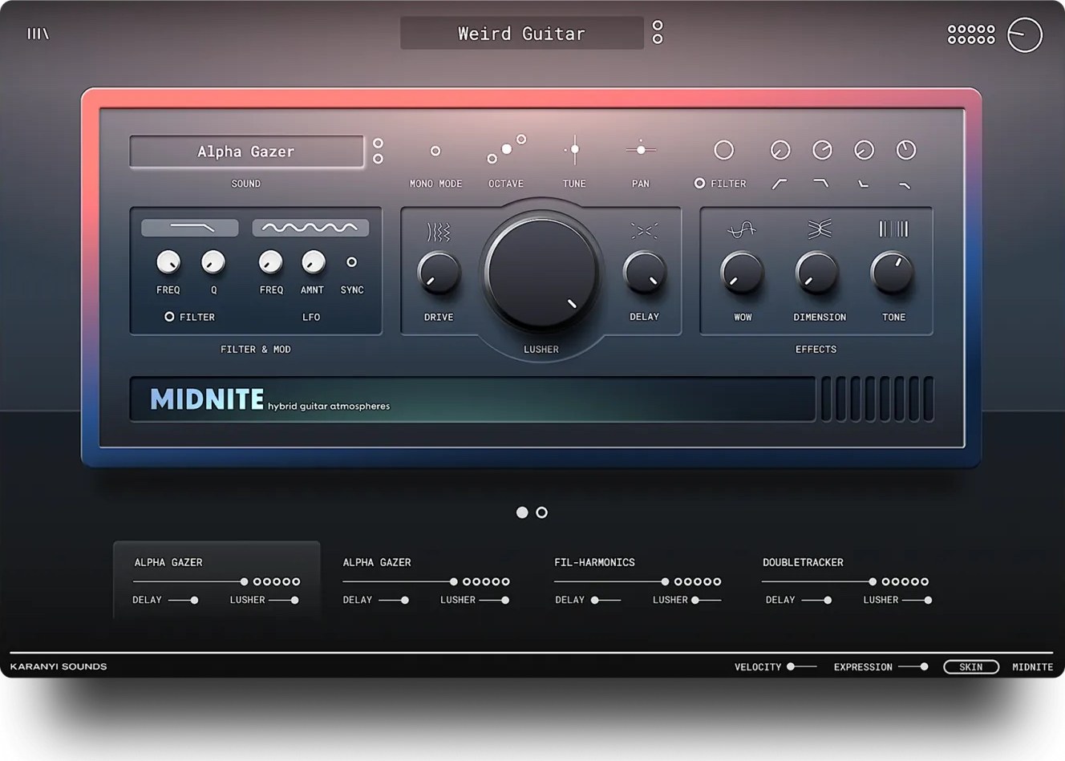Click the Wow effect knob
Screen dimensions: 1065x761
click(x=742, y=273)
